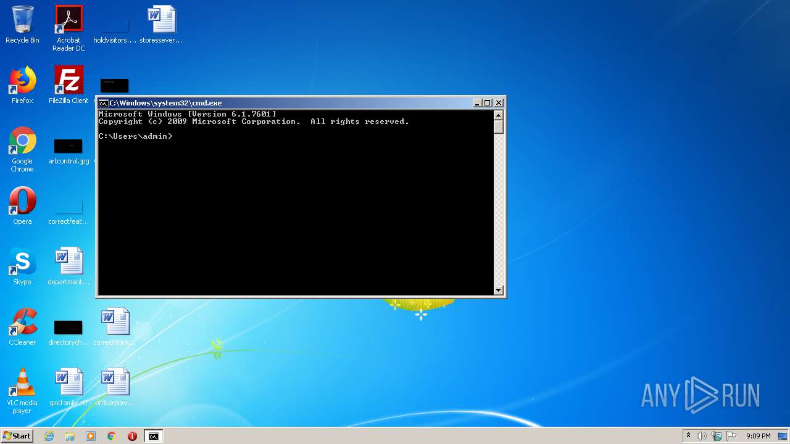Image resolution: width=790 pixels, height=444 pixels.
Task: Select the correctthink Word document icon
Action: 115,327
